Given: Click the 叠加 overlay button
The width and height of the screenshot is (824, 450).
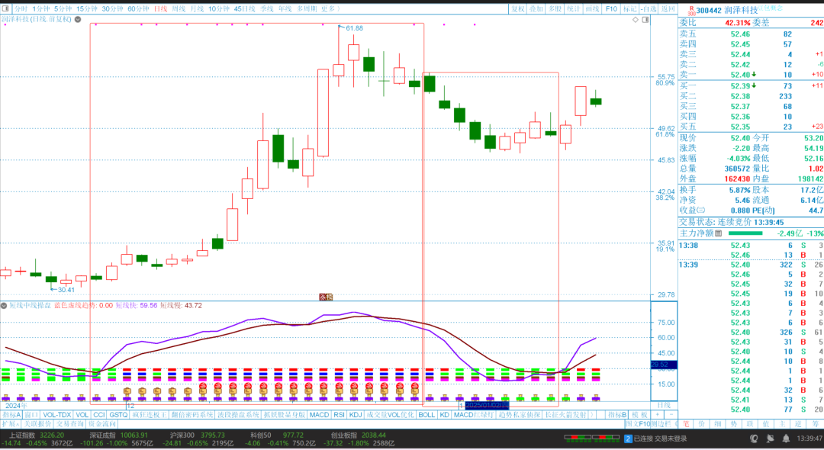Looking at the screenshot, I should 536,9.
